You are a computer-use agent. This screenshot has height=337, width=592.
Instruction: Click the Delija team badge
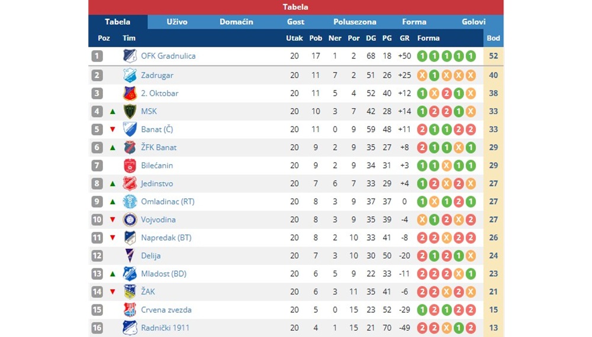[x=130, y=255]
